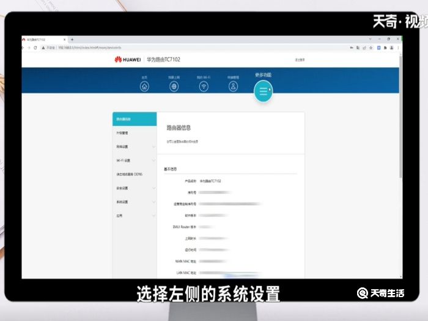
Task: Click the browser address bar URL
Action: (x=90, y=48)
